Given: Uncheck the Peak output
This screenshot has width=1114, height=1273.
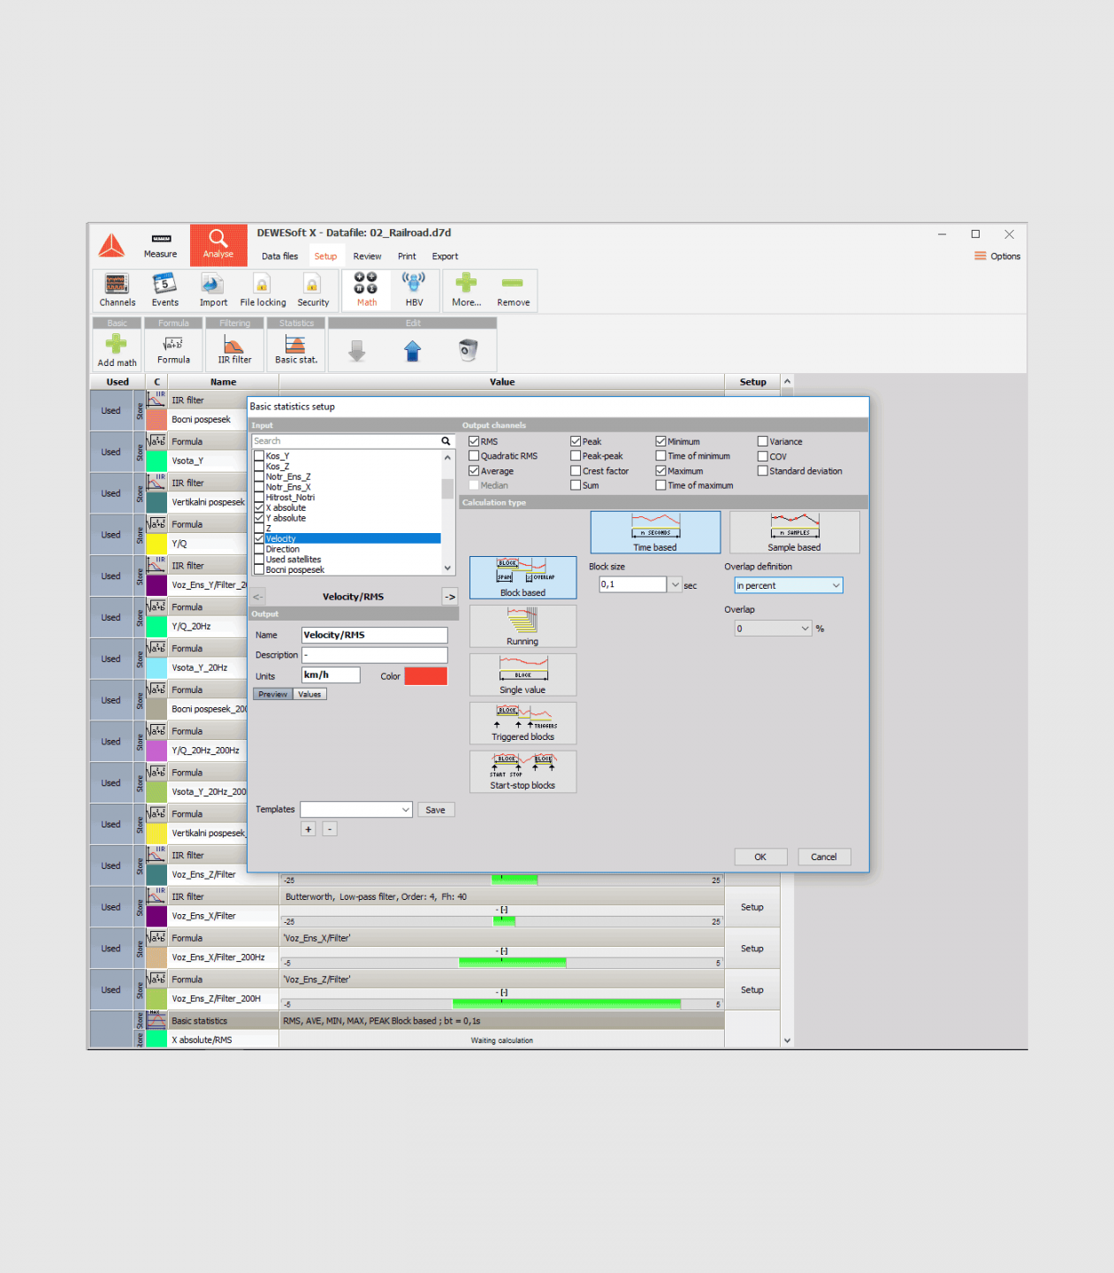Looking at the screenshot, I should (576, 441).
